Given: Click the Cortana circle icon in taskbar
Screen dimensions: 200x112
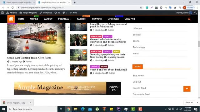Looking at the screenshot, I should [x=61, y=109].
